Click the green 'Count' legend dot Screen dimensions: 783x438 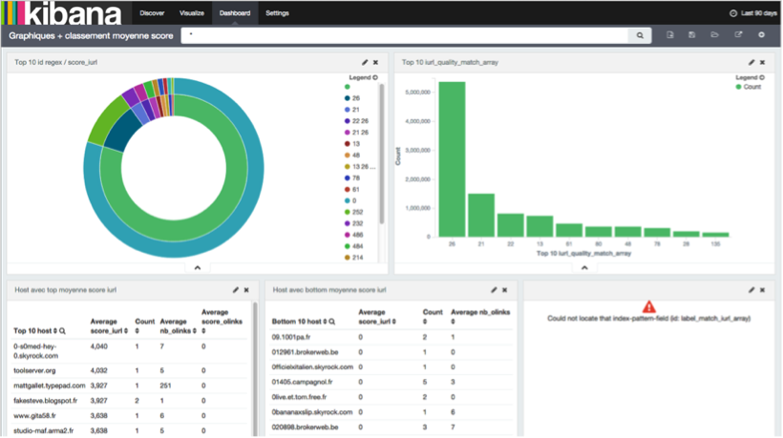[x=738, y=87]
